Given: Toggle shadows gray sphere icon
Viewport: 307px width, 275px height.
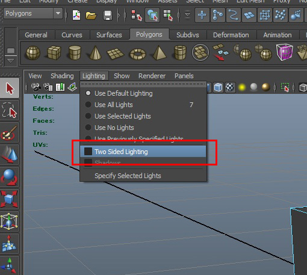Looking at the screenshot, I should [x=254, y=87].
